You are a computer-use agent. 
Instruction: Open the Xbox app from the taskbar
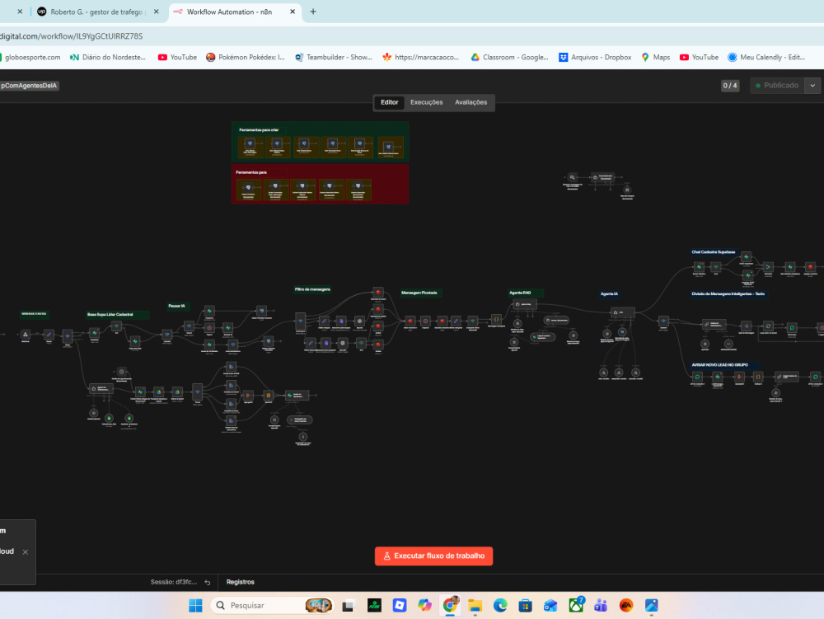pyautogui.click(x=576, y=605)
